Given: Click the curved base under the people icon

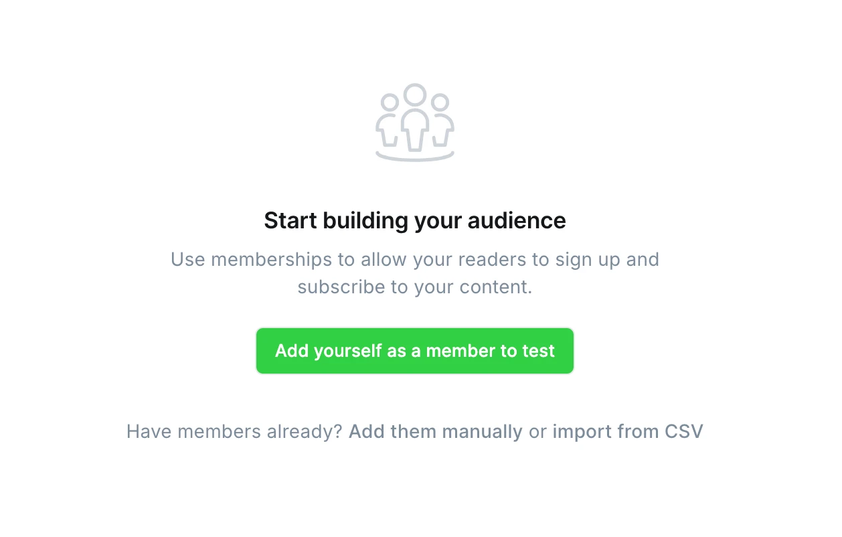Looking at the screenshot, I should [415, 158].
